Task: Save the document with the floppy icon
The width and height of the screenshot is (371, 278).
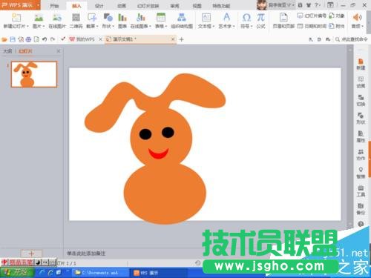Action: (x=13, y=39)
